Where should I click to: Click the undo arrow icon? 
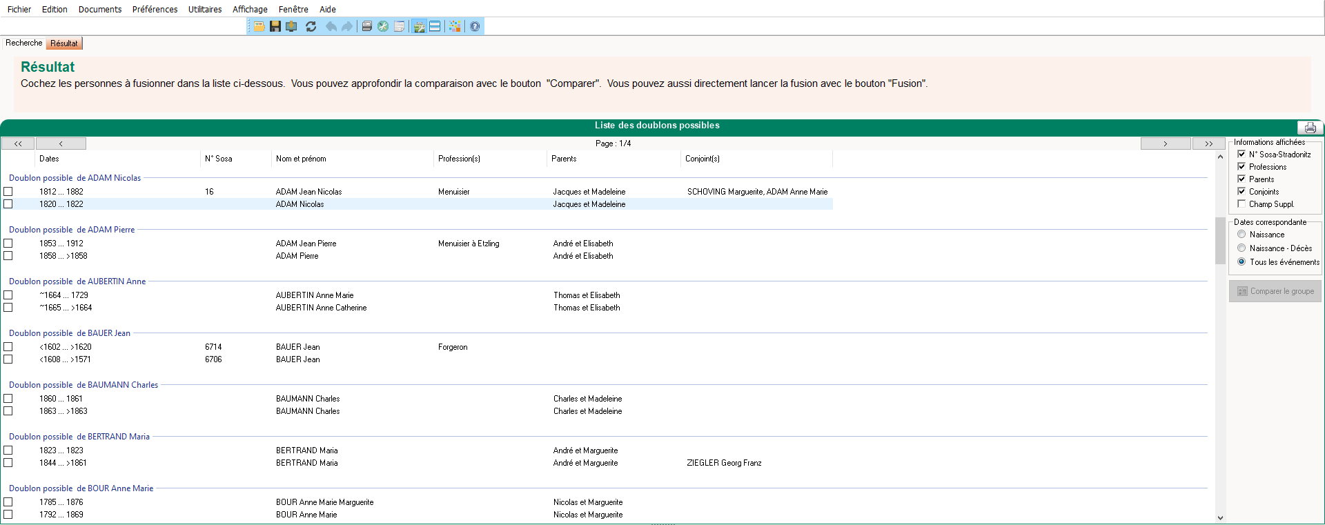pos(331,26)
